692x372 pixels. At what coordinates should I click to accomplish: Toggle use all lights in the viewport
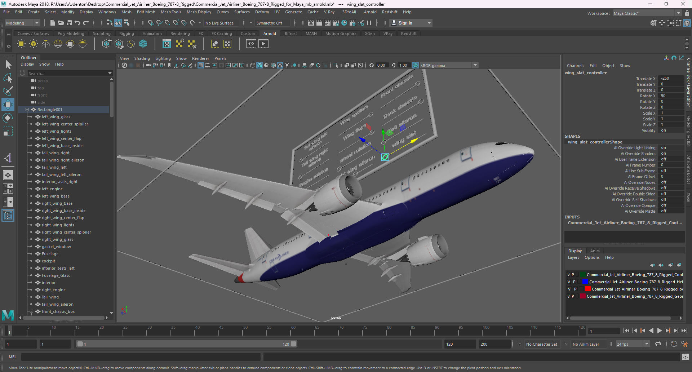tap(287, 65)
